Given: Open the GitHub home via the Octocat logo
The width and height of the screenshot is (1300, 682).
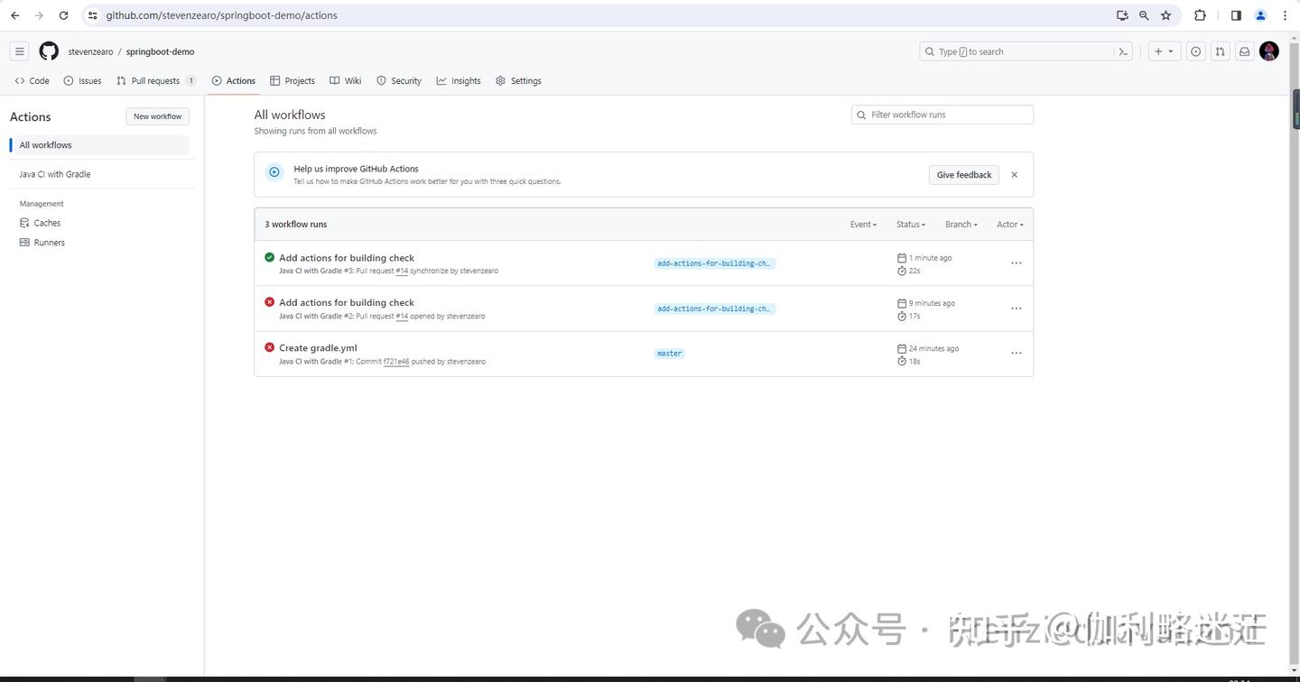Looking at the screenshot, I should [x=49, y=51].
